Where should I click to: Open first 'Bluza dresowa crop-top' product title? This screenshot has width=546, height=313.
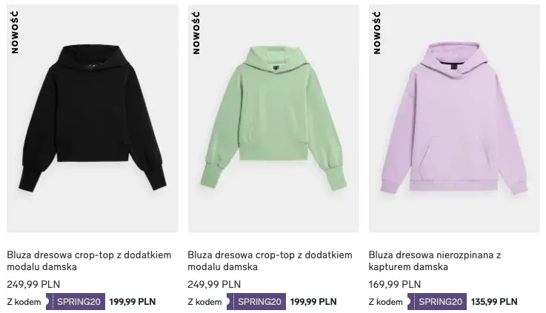click(89, 260)
